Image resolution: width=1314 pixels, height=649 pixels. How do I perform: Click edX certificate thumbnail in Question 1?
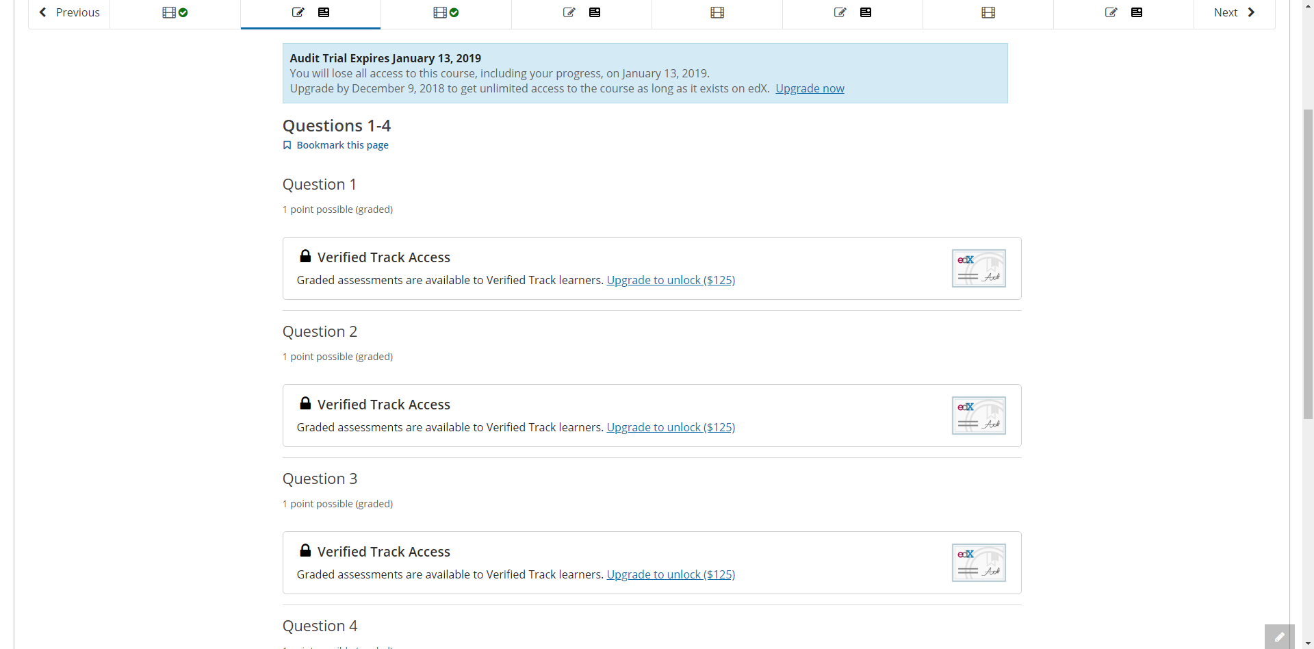point(979,268)
